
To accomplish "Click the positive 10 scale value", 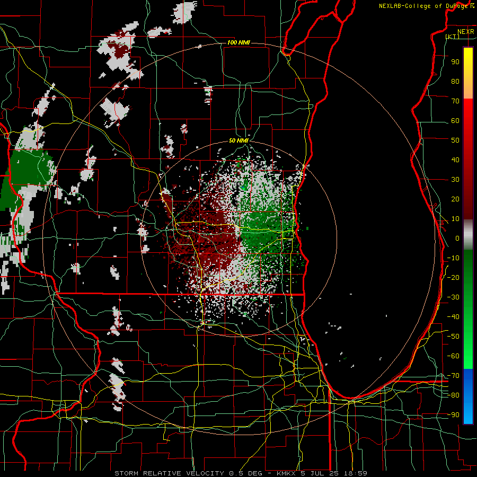I will coord(455,219).
